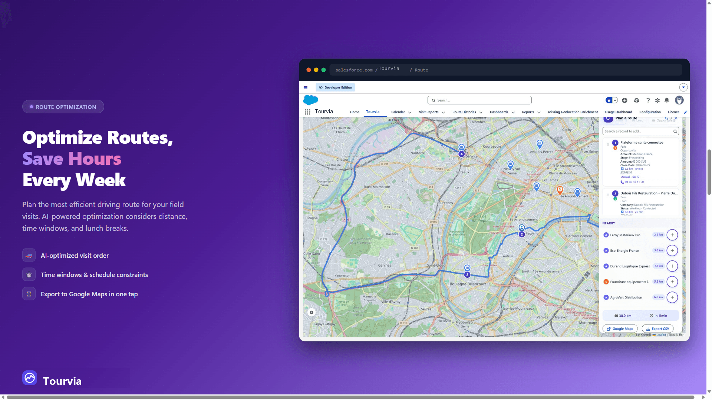Open the Licence tab

click(x=673, y=112)
